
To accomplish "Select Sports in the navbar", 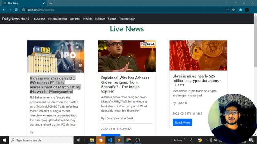I will [x=112, y=19].
